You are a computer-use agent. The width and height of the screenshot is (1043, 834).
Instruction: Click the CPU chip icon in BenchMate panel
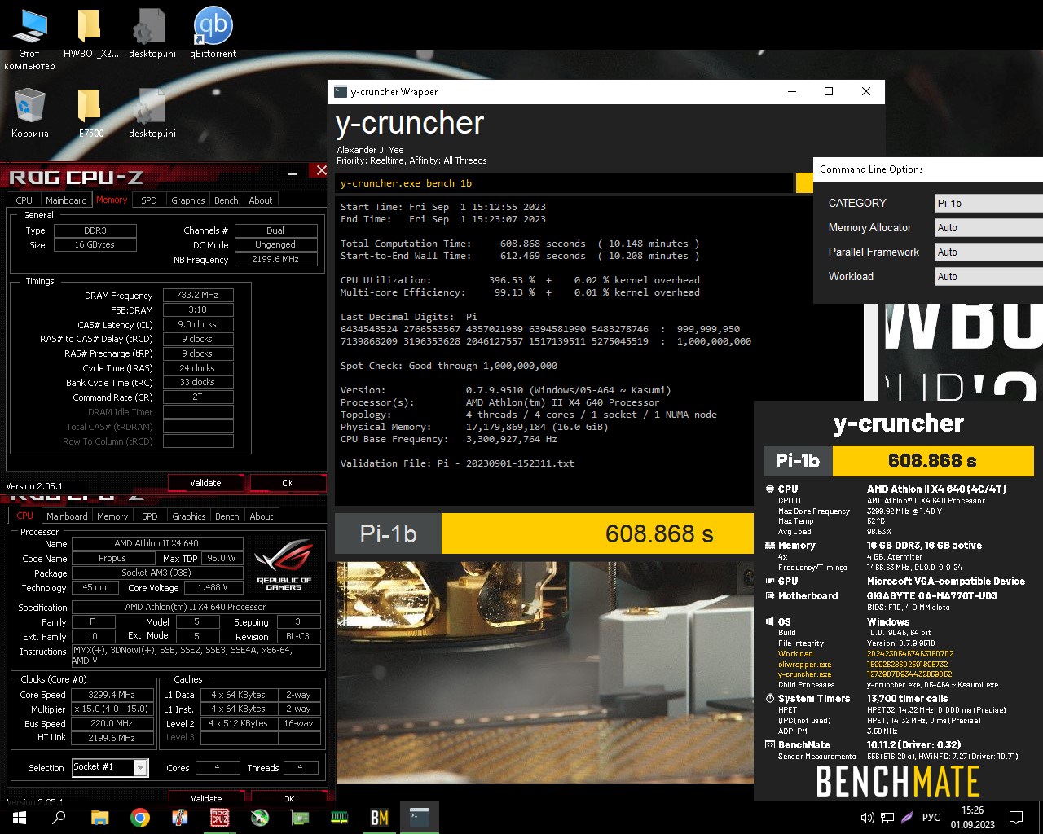click(x=770, y=489)
